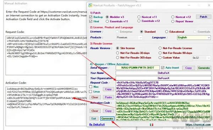Click the keygen app icon in title bar

tap(90, 5)
